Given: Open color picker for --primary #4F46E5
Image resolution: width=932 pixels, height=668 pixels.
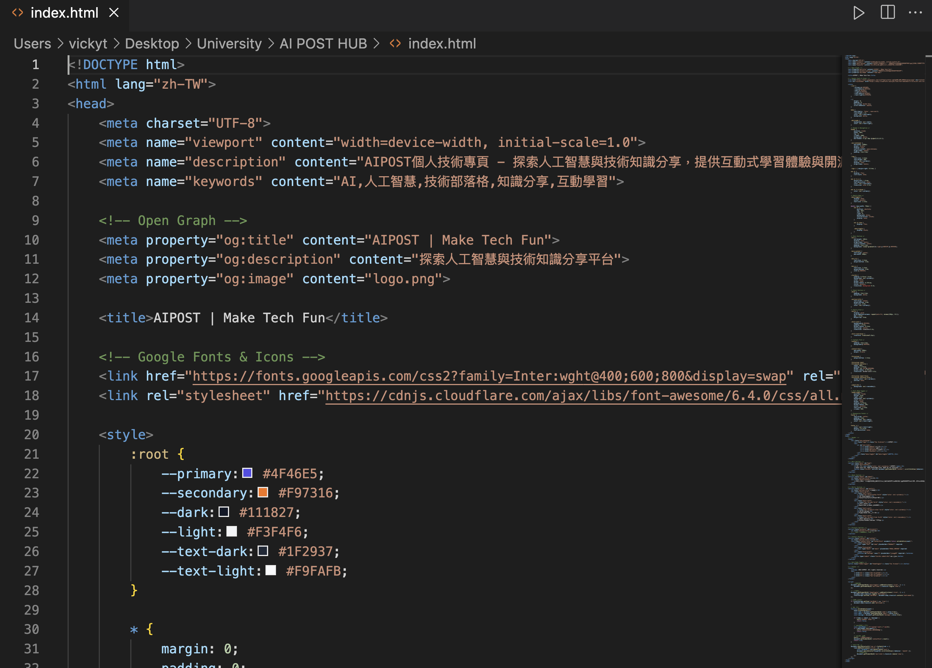Looking at the screenshot, I should [x=247, y=473].
